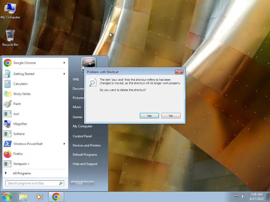The width and height of the screenshot is (270, 202).
Task: Open Default Programs
Action: 85,155
